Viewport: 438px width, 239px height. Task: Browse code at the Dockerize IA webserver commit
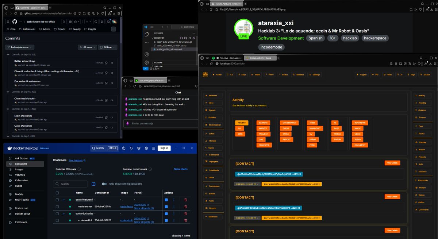tap(112, 83)
